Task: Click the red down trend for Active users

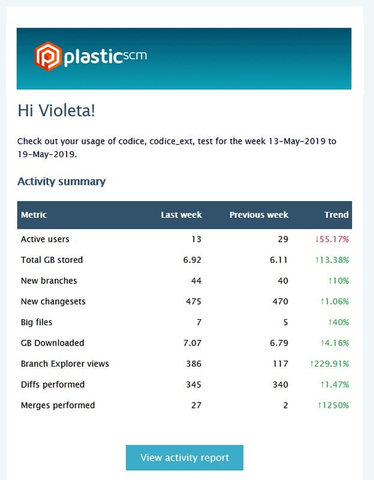Action: [331, 239]
